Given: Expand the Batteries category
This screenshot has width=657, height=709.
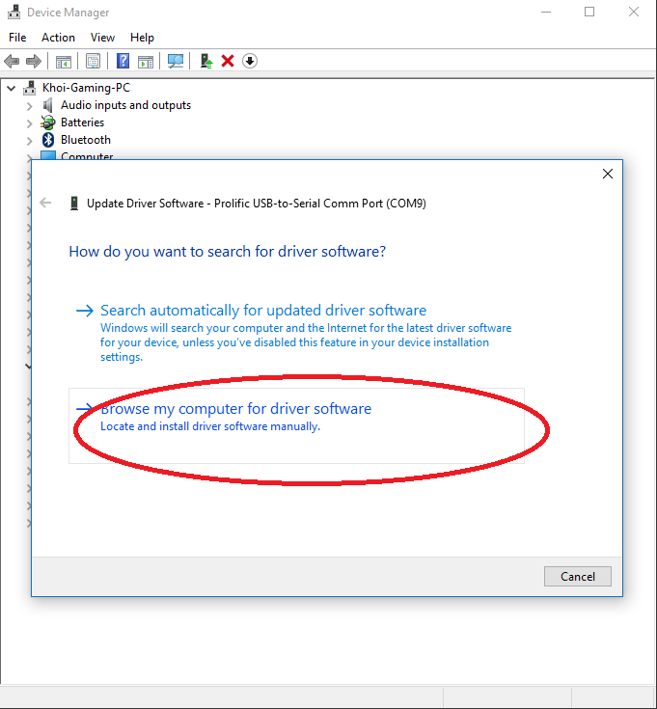Looking at the screenshot, I should (x=29, y=123).
